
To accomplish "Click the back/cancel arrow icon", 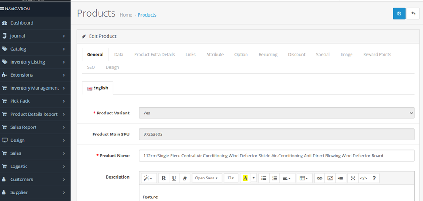I will coord(413,13).
